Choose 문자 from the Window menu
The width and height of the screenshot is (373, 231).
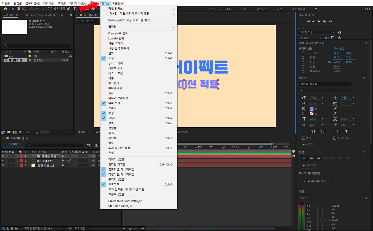tap(111, 93)
